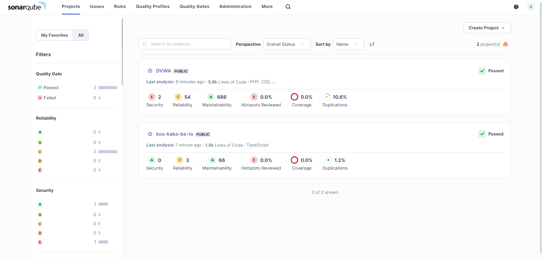Screen dimensions: 542x259
Task: Open the search magnifier in top navigation
Action: pos(288,7)
